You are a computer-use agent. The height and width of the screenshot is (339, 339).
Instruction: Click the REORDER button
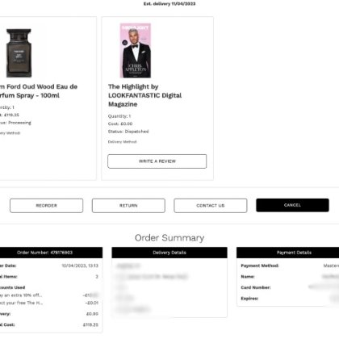[x=46, y=206]
